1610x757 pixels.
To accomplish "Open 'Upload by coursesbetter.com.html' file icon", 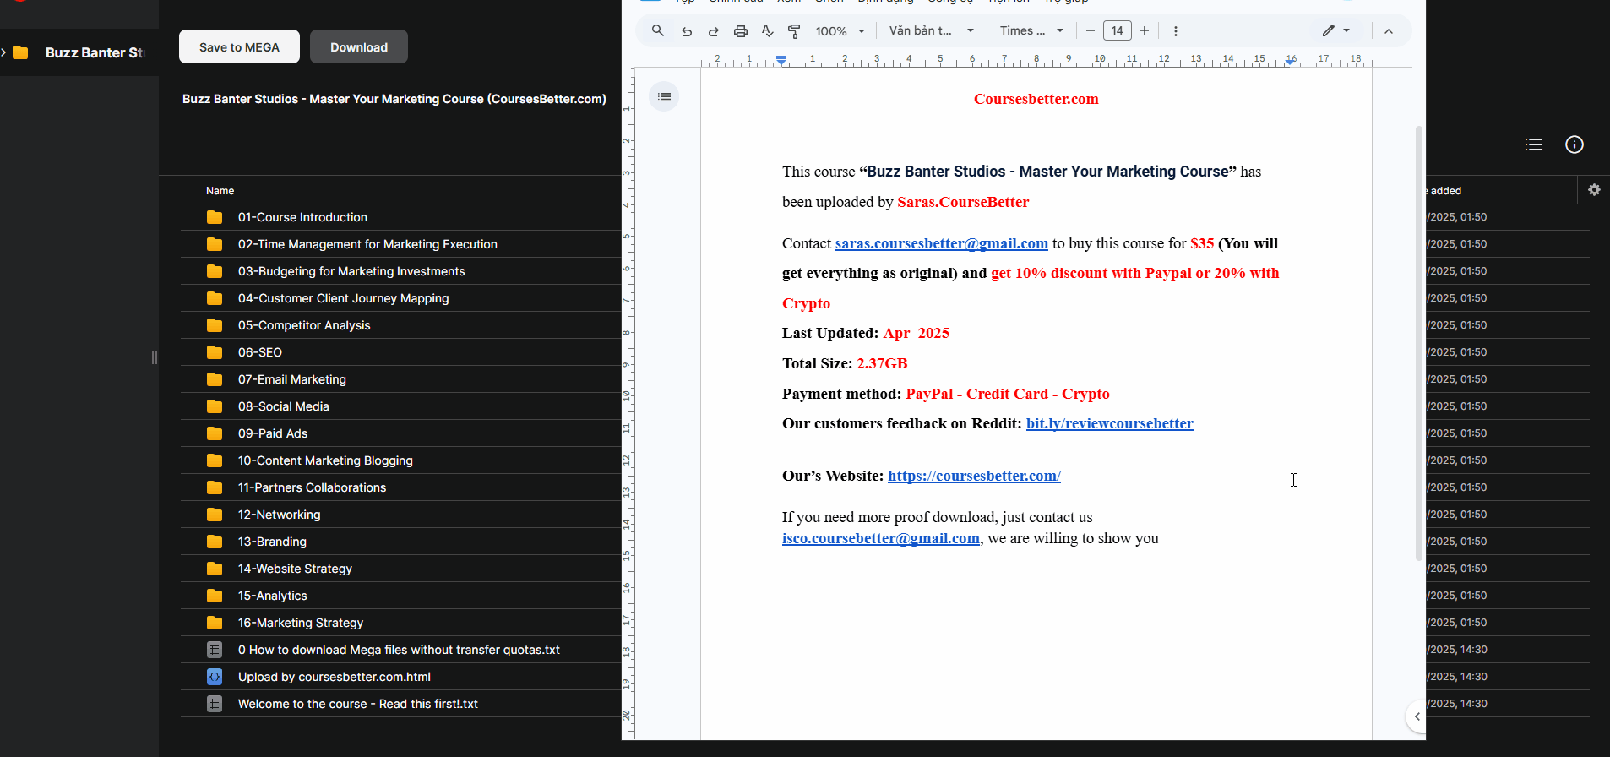I will pyautogui.click(x=215, y=677).
